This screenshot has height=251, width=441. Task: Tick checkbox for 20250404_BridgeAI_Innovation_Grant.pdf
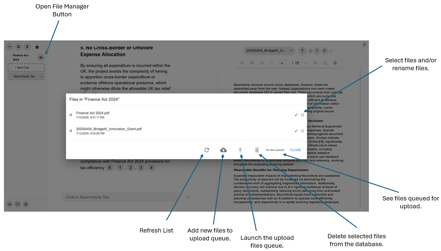click(x=302, y=131)
